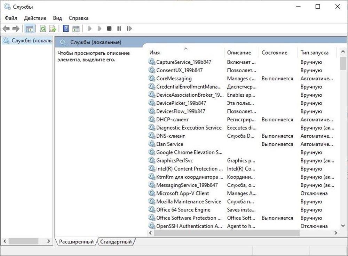
Task: Click the first Start service play icon
Action: pyautogui.click(x=90, y=29)
